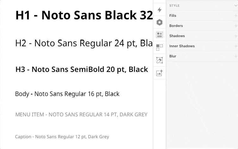
Task: Add an inner shadow with plus
Action: click(236, 46)
